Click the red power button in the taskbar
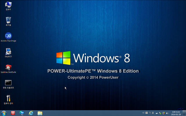186x116 pixels. [x=13, y=113]
